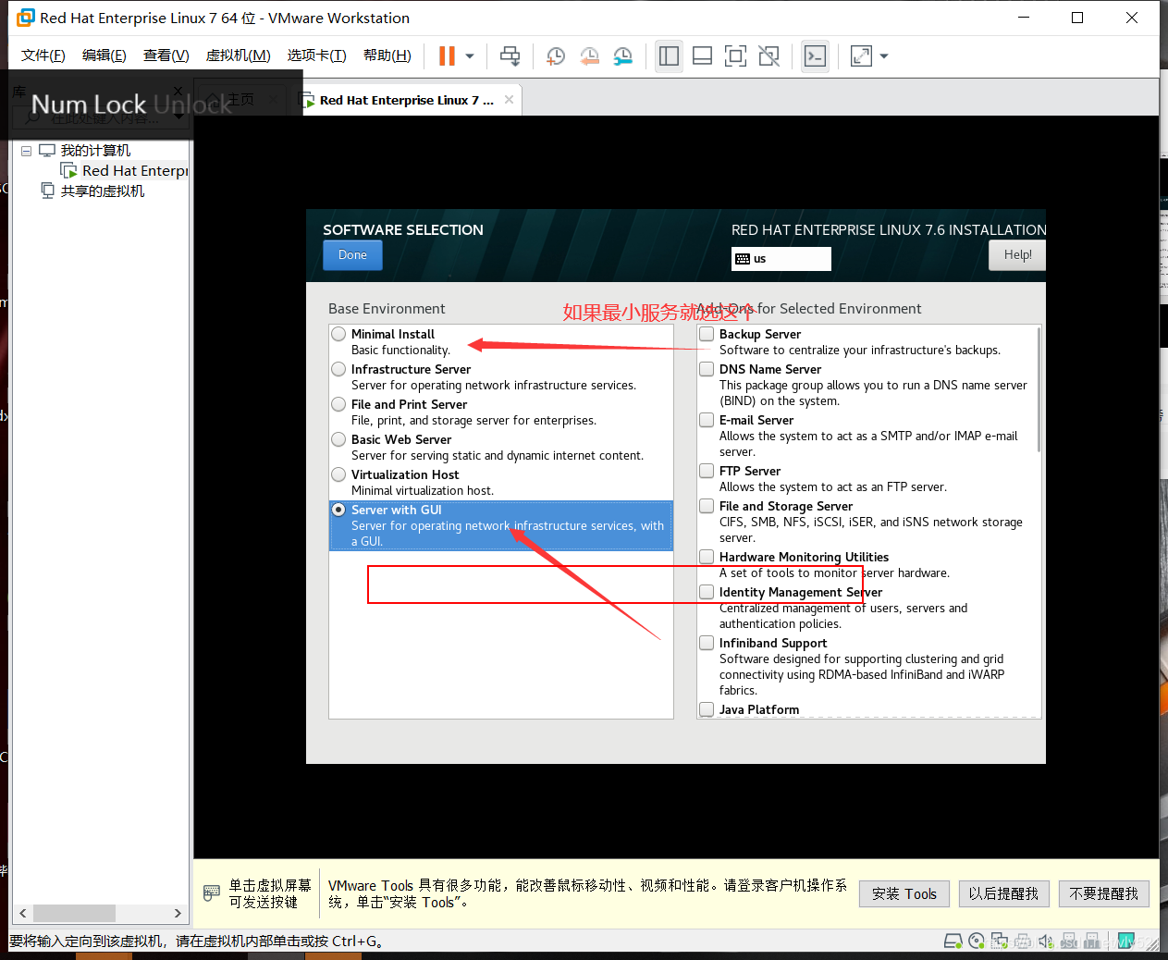Viewport: 1168px width, 960px height.
Task: Click 以后提醒我 button
Action: tap(1003, 893)
